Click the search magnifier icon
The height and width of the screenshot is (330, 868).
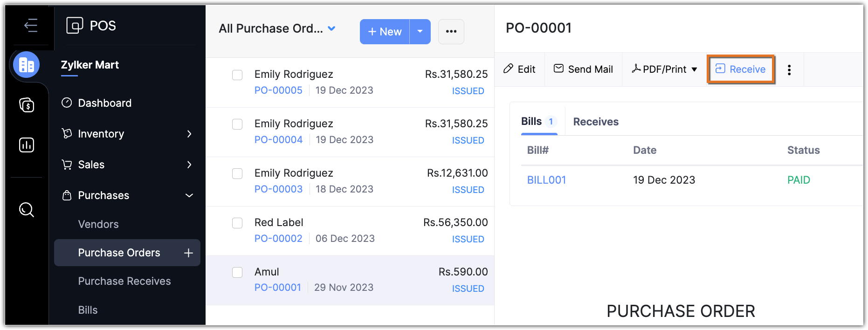27,210
